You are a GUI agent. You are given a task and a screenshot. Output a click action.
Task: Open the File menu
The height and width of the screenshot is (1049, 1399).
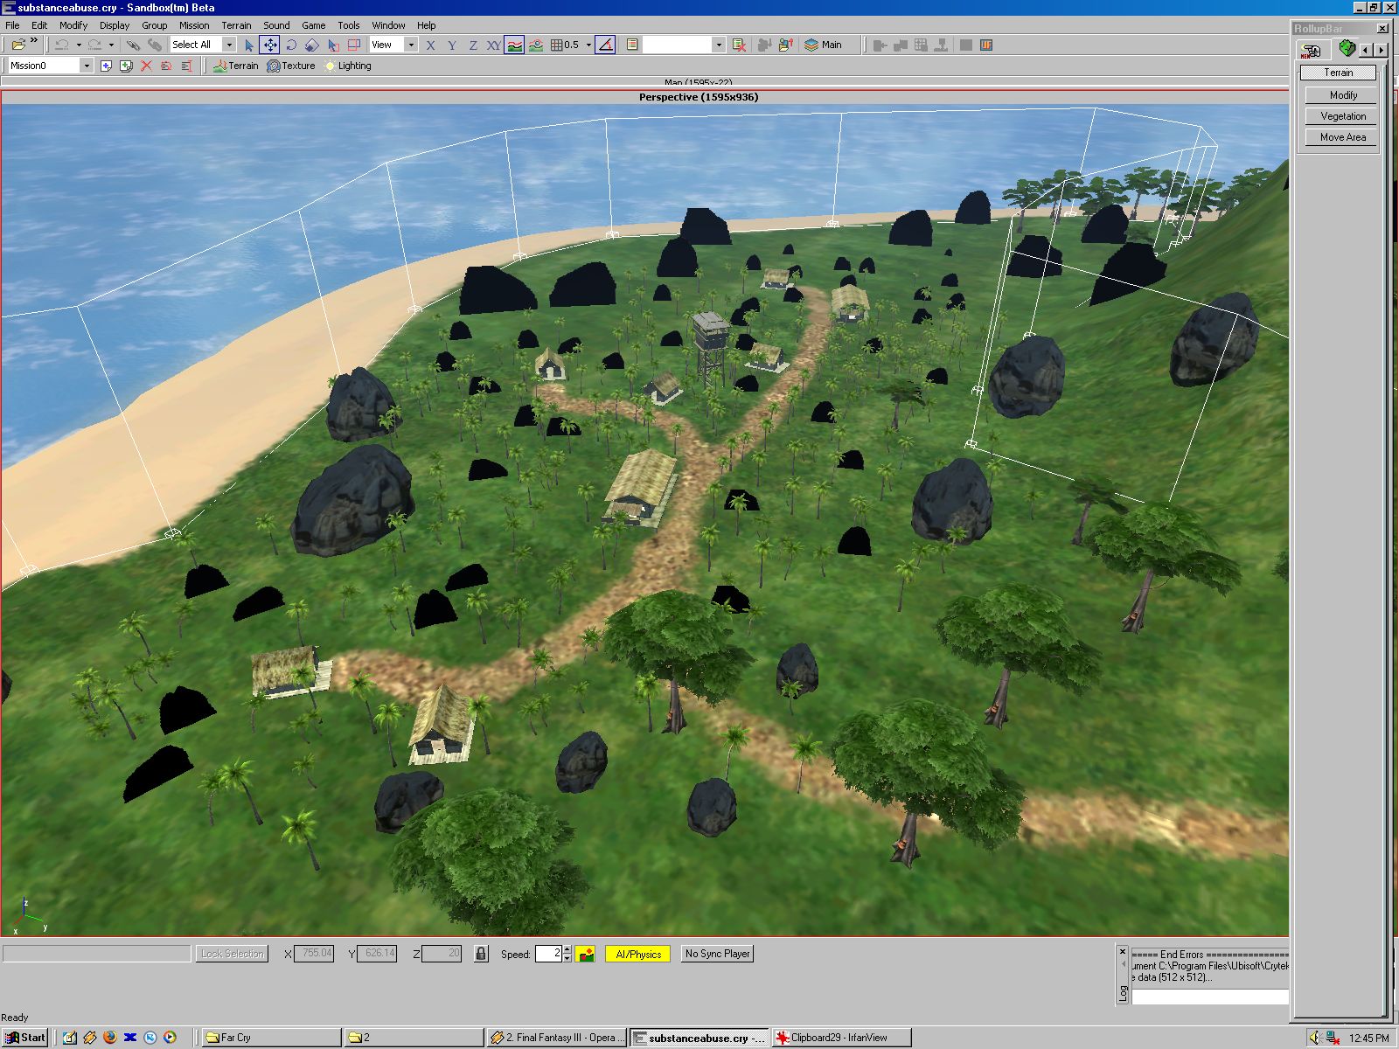(12, 25)
